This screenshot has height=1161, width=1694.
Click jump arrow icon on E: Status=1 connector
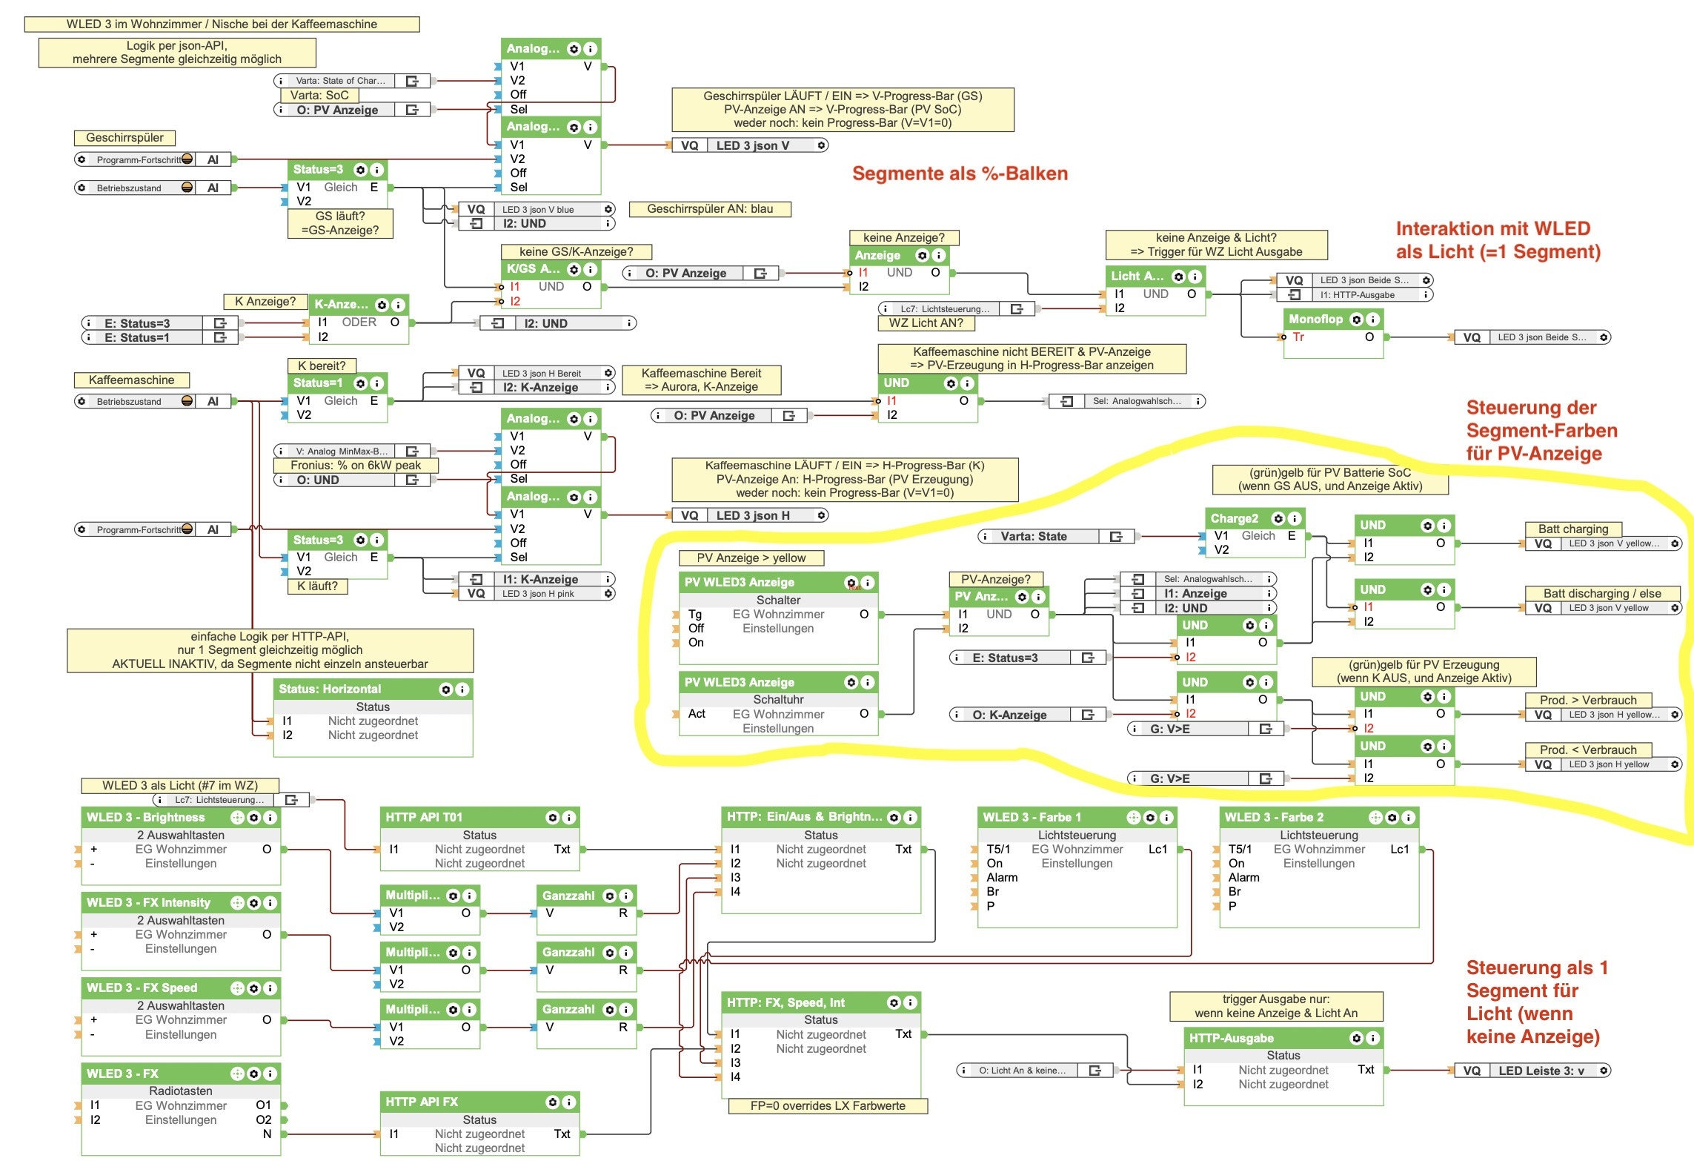click(220, 338)
